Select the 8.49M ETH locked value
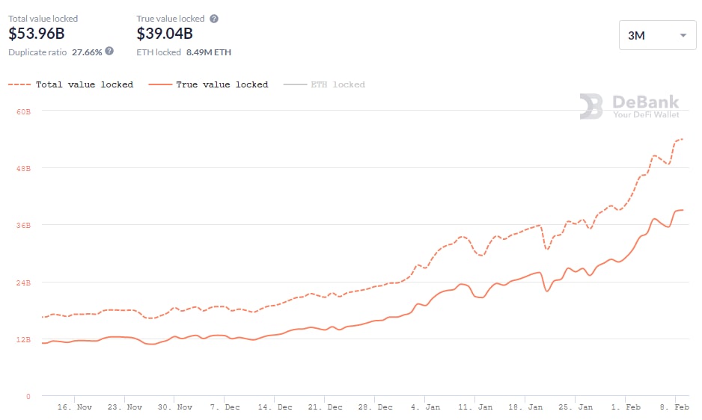The width and height of the screenshot is (702, 420). (x=209, y=52)
